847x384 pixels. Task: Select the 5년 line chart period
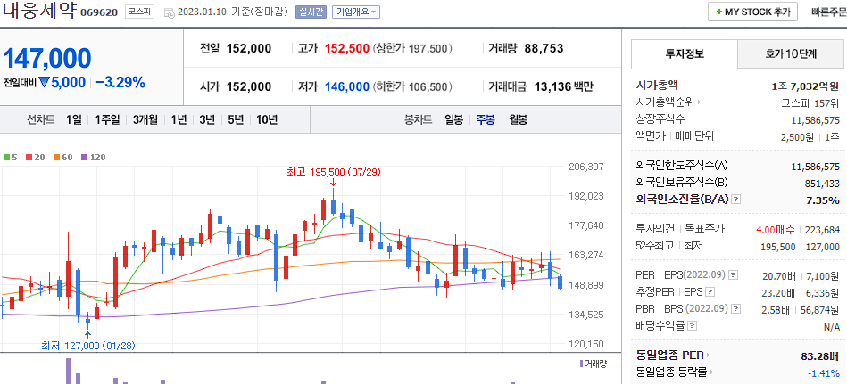click(x=236, y=119)
